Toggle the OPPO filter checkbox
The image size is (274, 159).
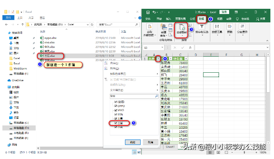coord(116,106)
